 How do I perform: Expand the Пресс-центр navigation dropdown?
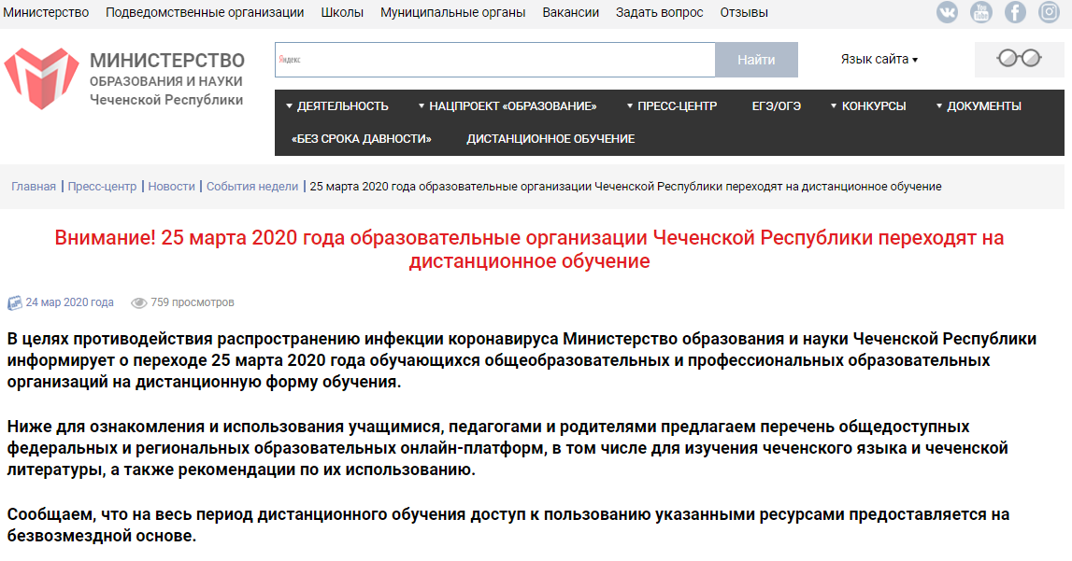pos(672,105)
